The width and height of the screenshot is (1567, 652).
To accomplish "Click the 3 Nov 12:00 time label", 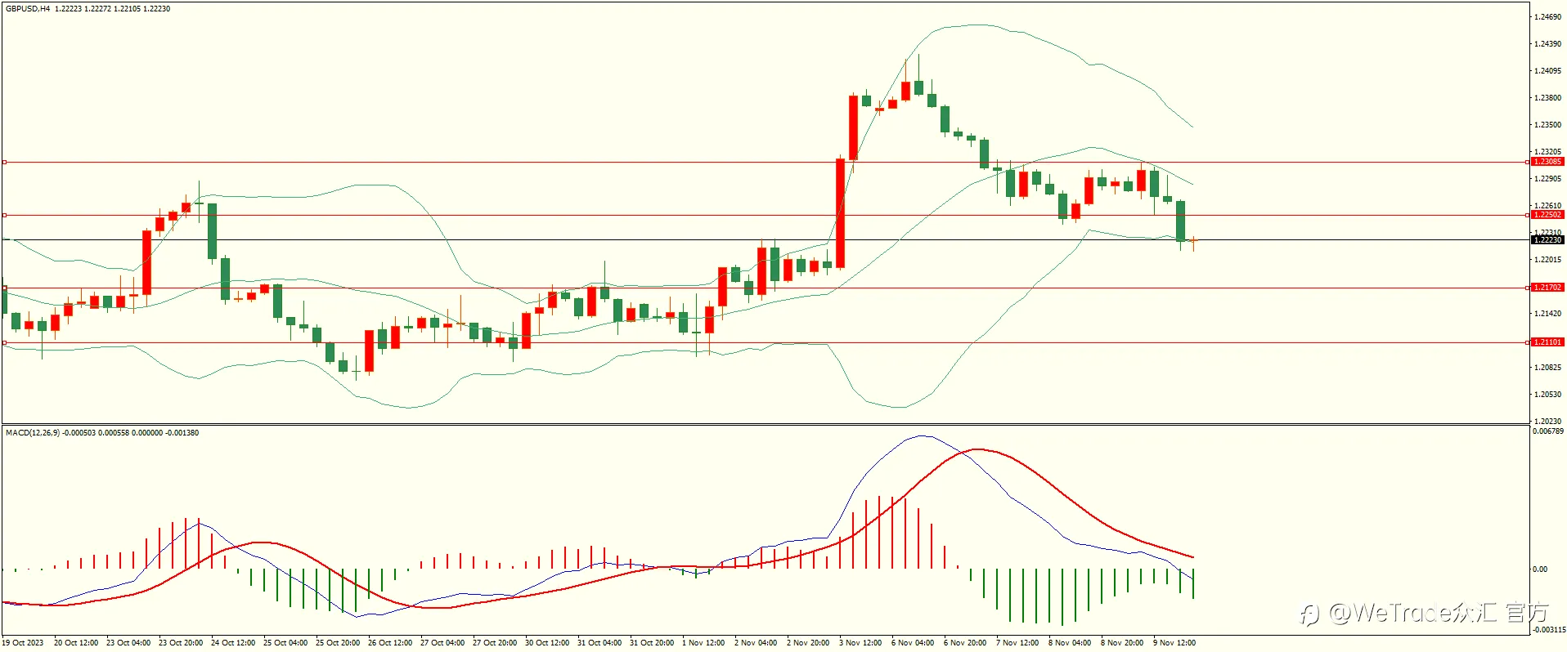I will (x=860, y=643).
